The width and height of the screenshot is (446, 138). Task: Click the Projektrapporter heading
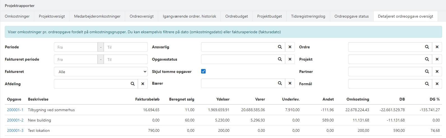click(20, 6)
